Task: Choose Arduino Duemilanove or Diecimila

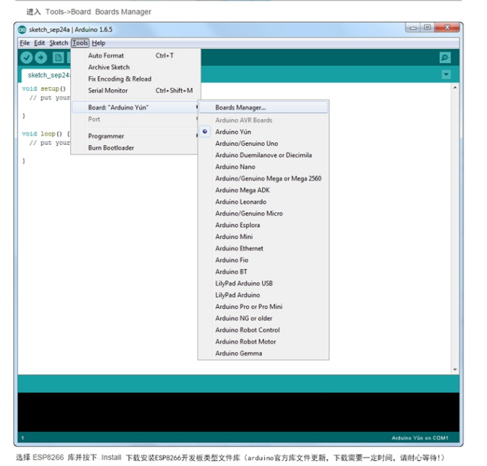Action: [263, 155]
